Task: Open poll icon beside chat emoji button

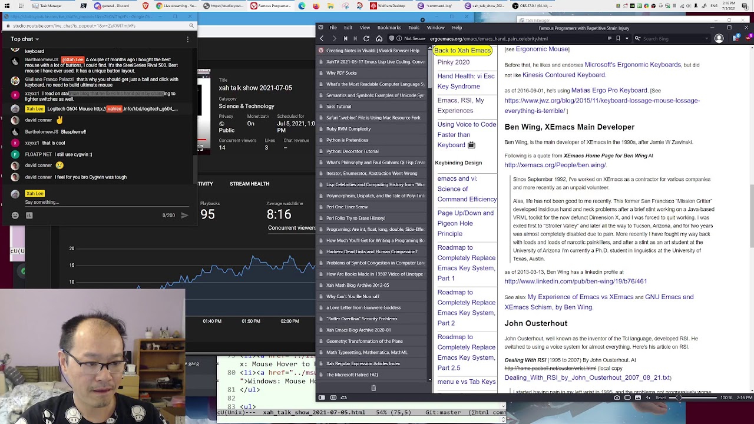Action: (x=29, y=216)
